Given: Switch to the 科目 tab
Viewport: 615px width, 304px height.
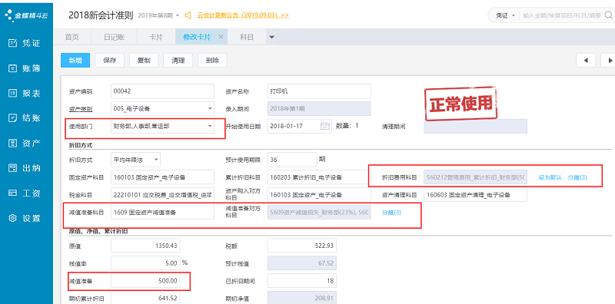Looking at the screenshot, I should point(247,37).
